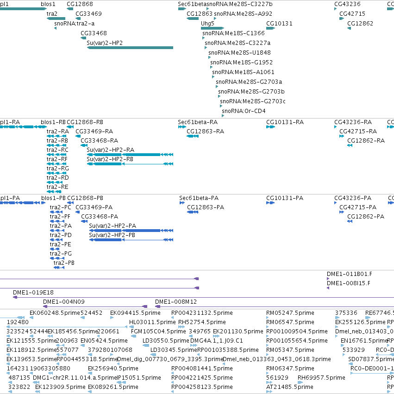Select the Su(var)2-HP2-RA transcript bar
The image size is (394, 394).
coord(130,155)
